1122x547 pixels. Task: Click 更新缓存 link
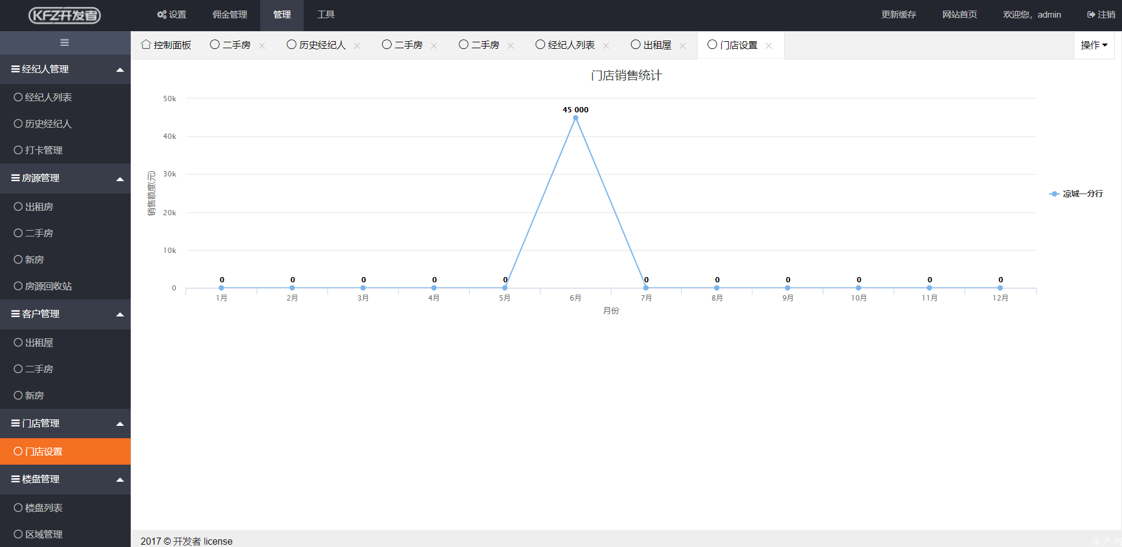click(898, 15)
